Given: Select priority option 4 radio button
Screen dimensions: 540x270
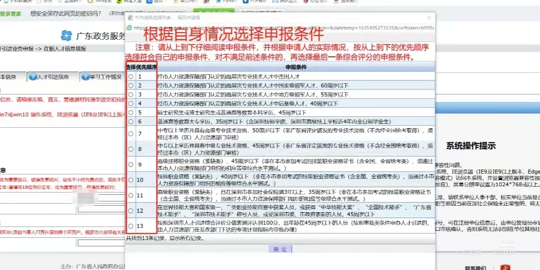Looking at the screenshot, I should (131, 103).
